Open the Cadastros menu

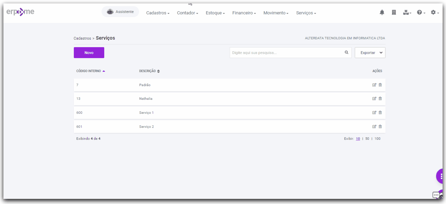point(158,13)
